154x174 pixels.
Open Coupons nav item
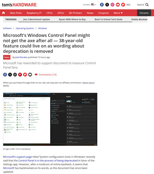104,13
